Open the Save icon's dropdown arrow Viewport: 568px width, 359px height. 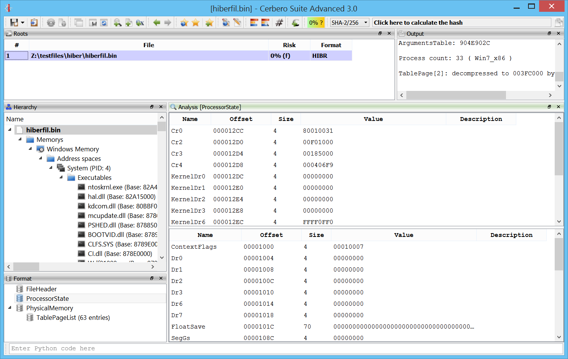22,23
